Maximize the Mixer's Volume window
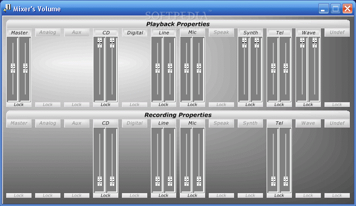Viewport: 356px width, 206px height. click(335, 9)
